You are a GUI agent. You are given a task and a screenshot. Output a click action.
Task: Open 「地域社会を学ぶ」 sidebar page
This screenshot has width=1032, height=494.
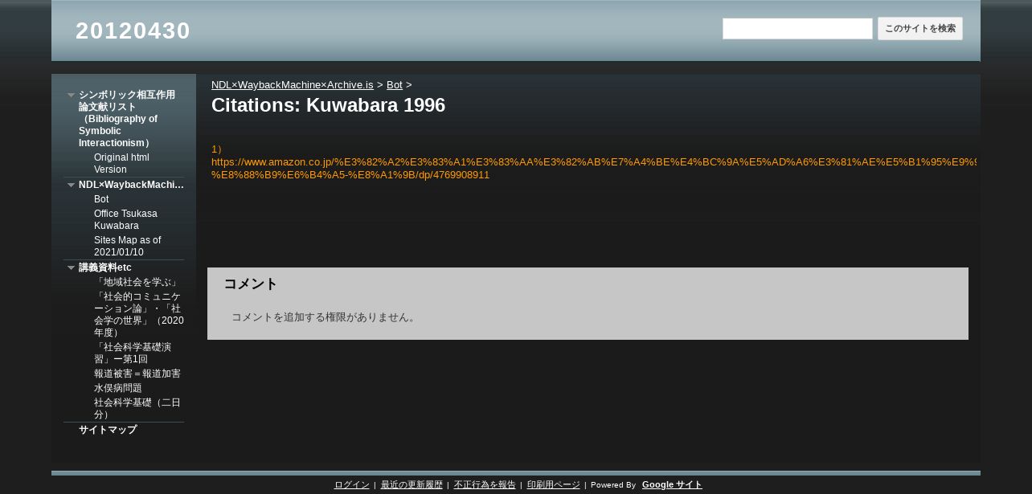137,282
